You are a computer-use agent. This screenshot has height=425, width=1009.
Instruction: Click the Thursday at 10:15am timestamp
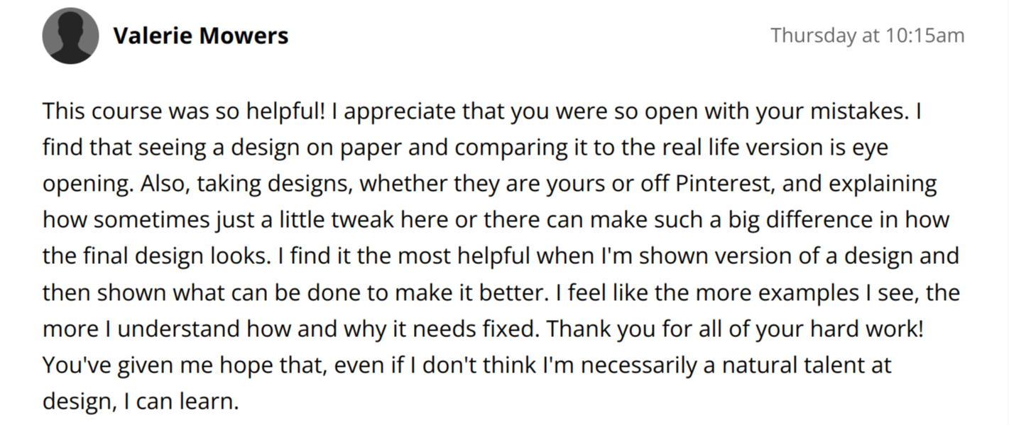(x=868, y=35)
